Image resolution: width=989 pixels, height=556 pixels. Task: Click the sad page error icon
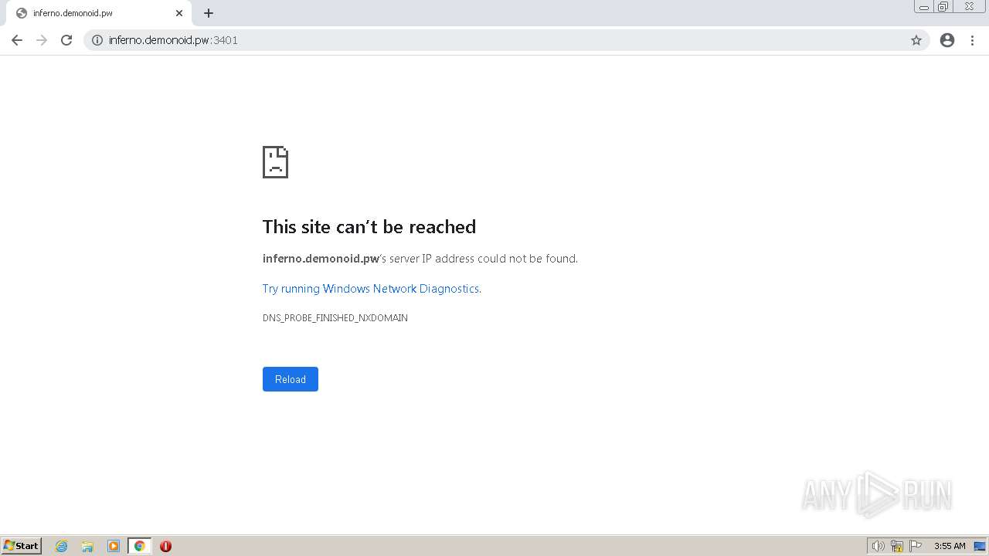pos(275,162)
